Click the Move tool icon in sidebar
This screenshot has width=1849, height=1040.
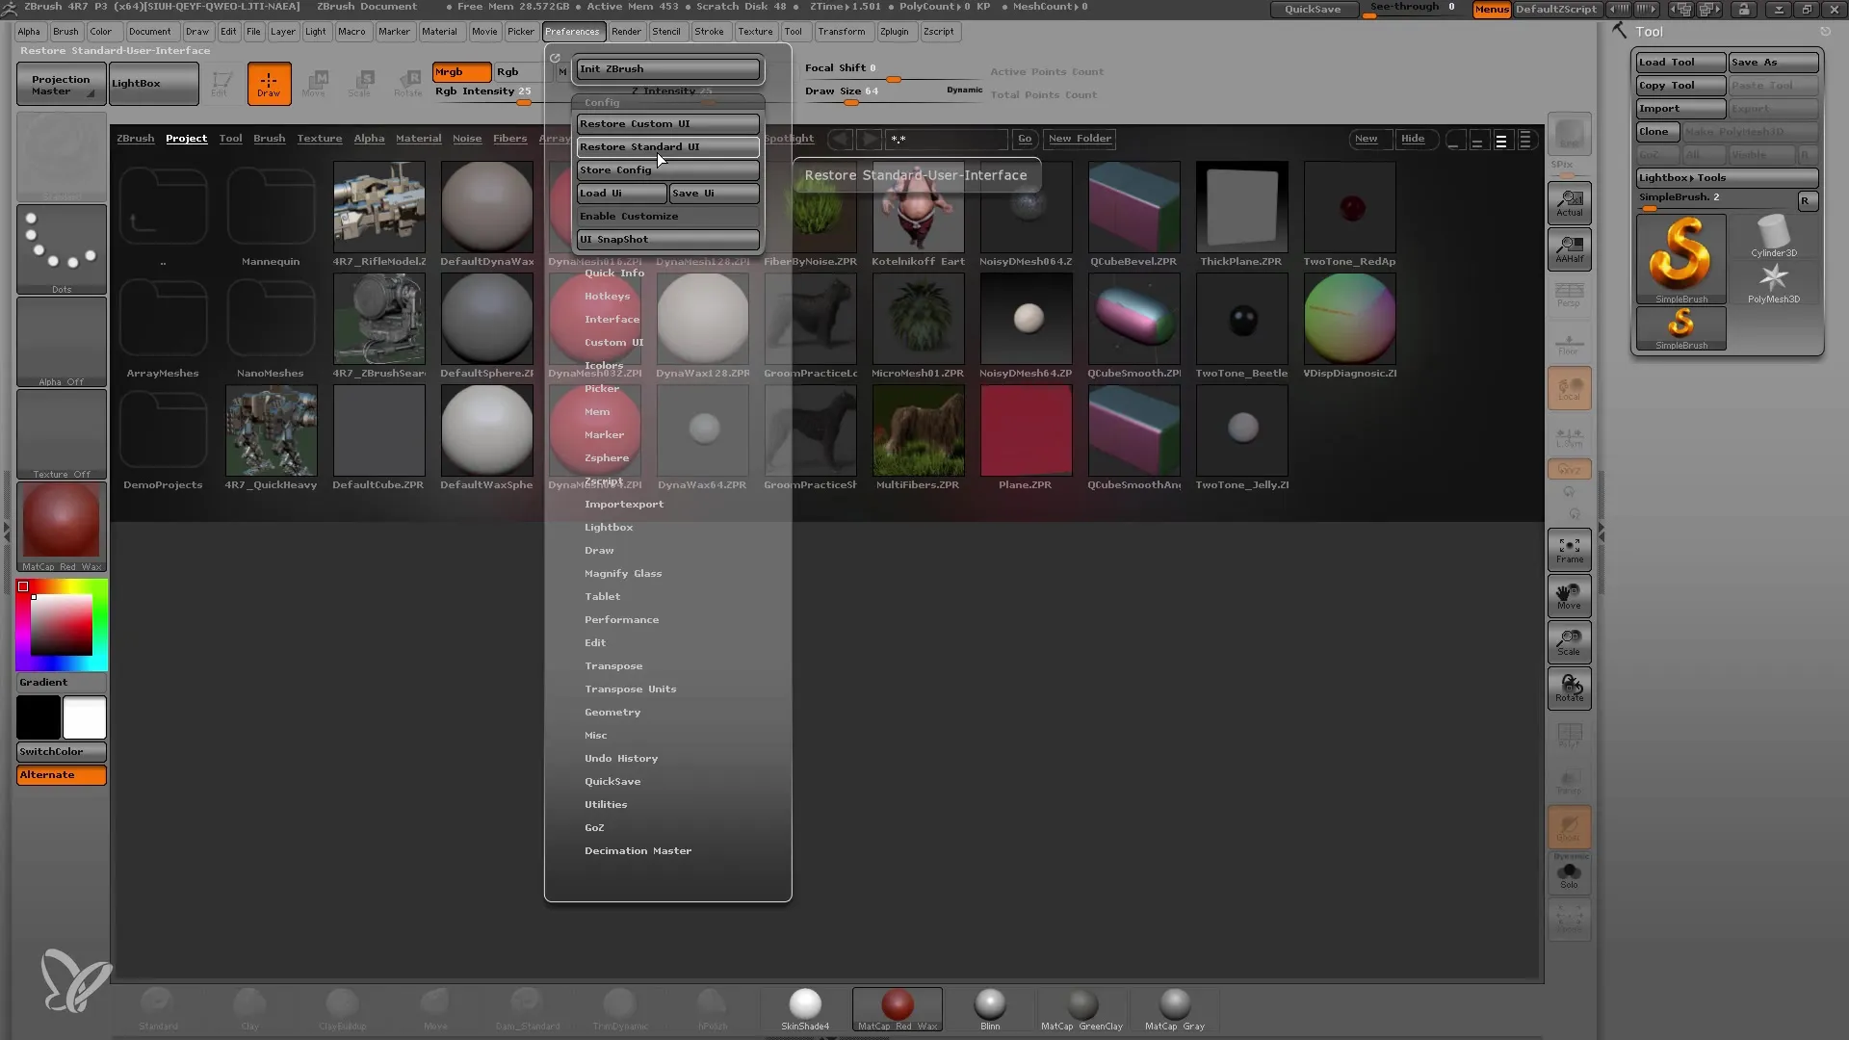click(1569, 595)
